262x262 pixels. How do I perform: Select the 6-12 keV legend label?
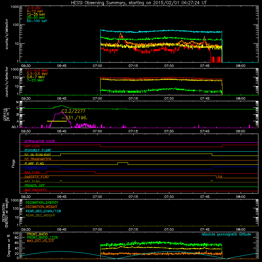[x=35, y=11]
